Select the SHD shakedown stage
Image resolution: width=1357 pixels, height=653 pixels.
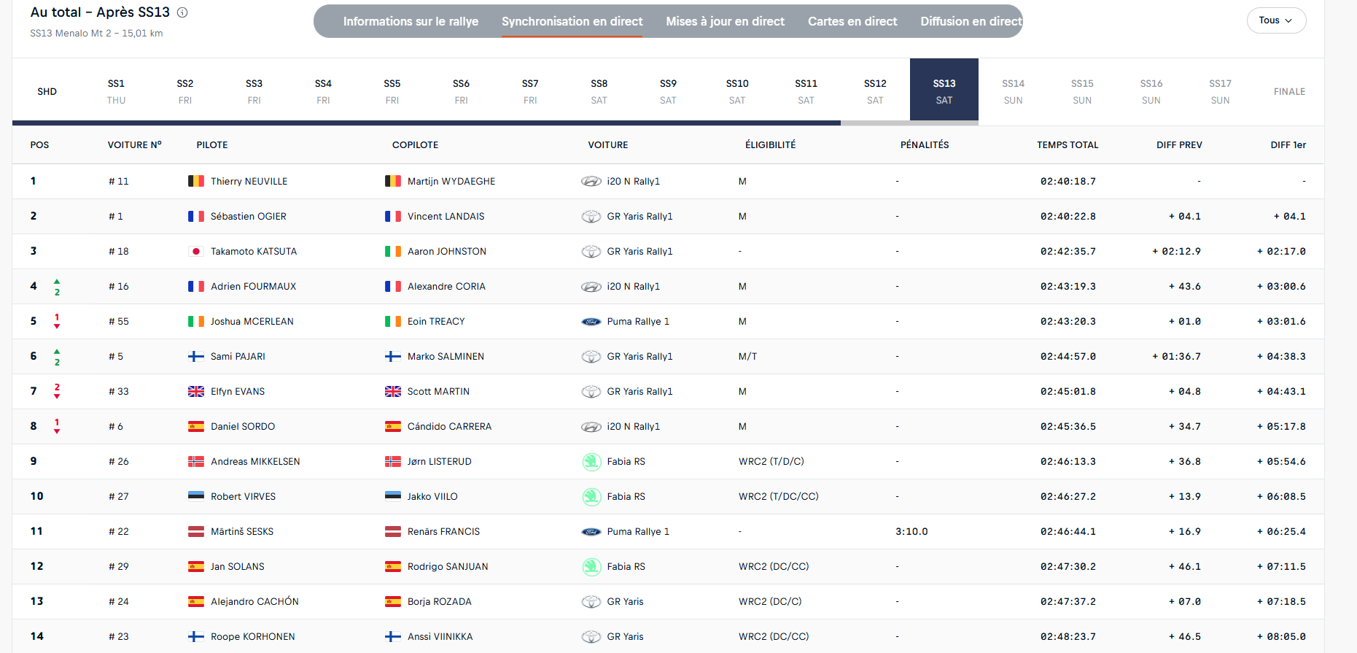pos(47,91)
